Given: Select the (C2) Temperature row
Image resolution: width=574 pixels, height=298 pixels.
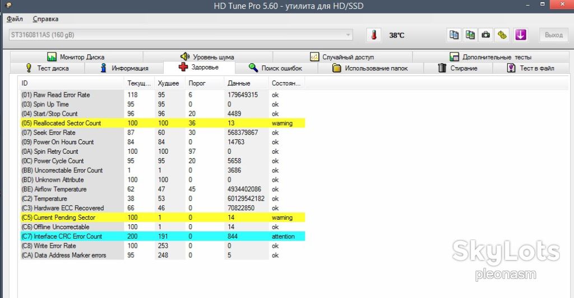Looking at the screenshot, I should pos(163,198).
